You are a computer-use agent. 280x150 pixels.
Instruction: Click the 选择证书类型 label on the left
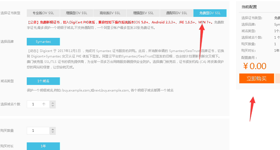(10, 13)
